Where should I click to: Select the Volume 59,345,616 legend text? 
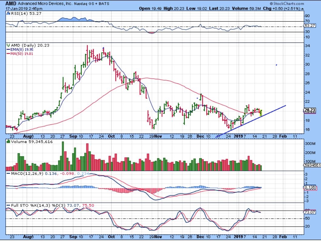coord(32,142)
